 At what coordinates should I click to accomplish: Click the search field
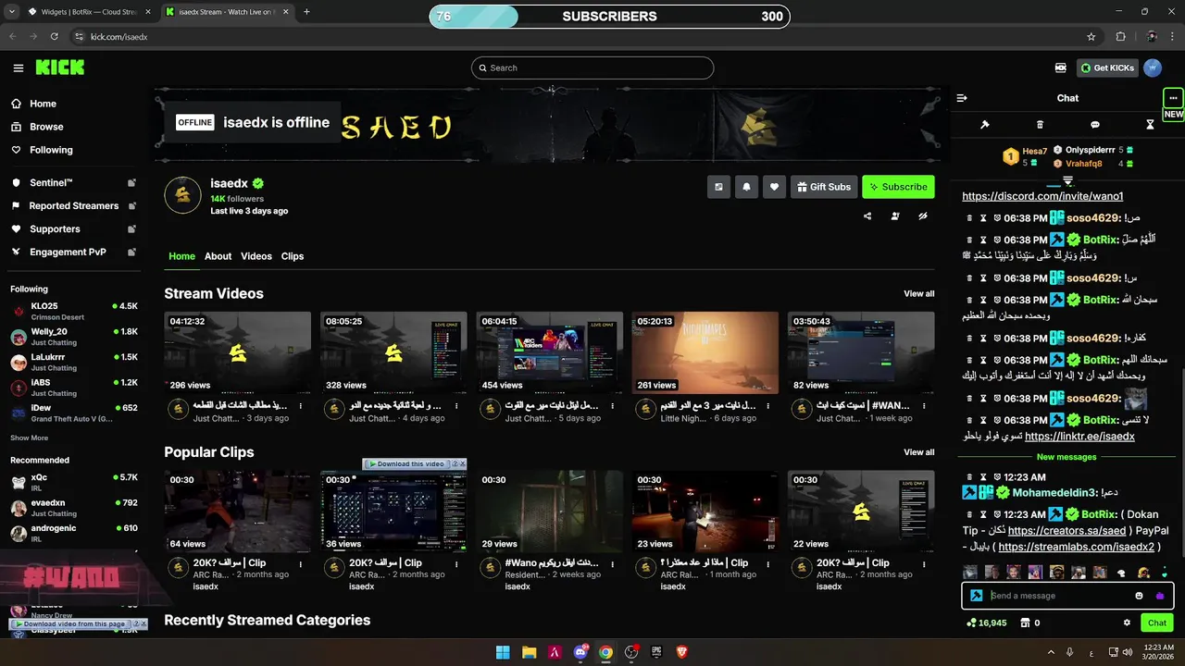[592, 68]
